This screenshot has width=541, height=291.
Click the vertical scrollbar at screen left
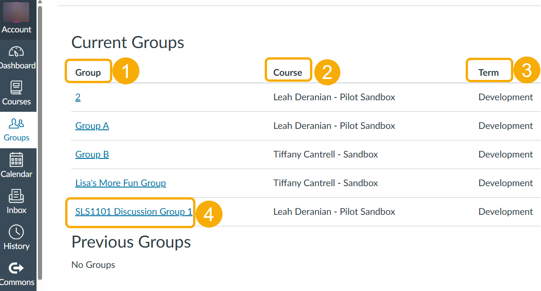tap(40, 139)
